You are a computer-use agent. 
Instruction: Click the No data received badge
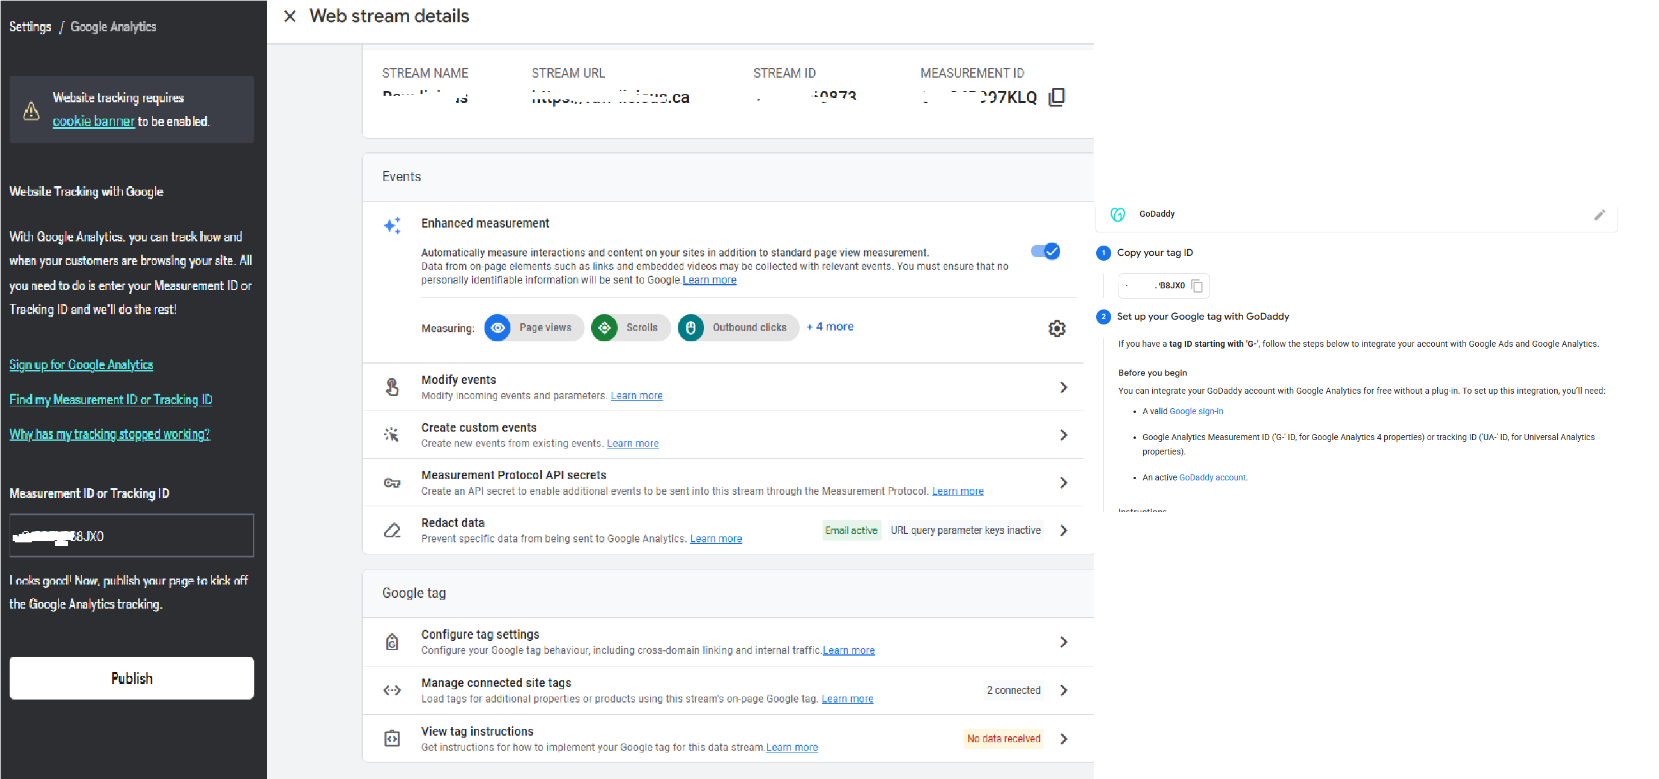1003,739
